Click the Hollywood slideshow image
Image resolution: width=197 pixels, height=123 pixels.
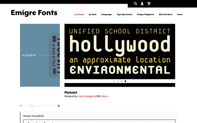click(120, 51)
